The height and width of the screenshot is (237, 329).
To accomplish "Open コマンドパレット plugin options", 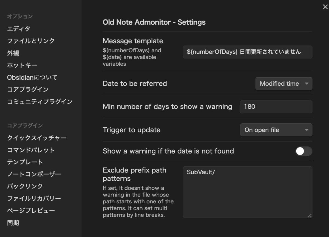I will click(x=30, y=150).
